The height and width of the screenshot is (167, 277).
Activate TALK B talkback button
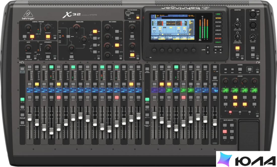coord(253,55)
